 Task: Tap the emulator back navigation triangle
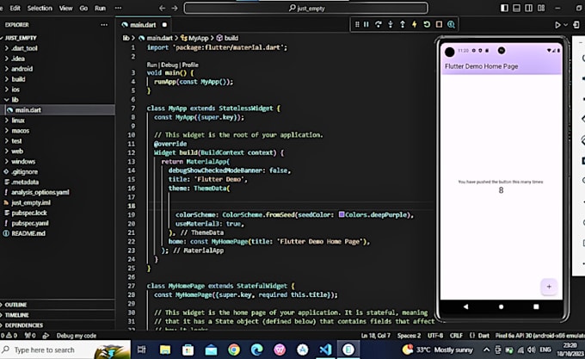[x=467, y=306]
